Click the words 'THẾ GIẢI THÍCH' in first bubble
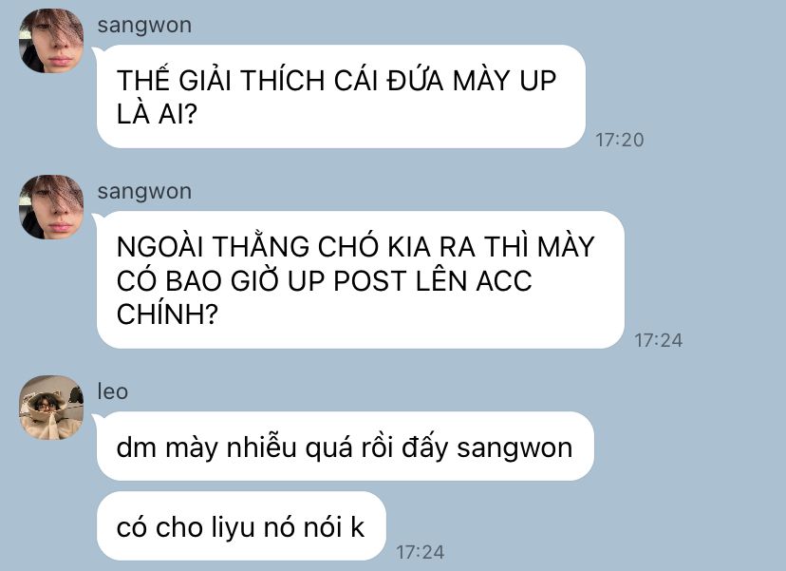This screenshot has width=786, height=571. 221,80
